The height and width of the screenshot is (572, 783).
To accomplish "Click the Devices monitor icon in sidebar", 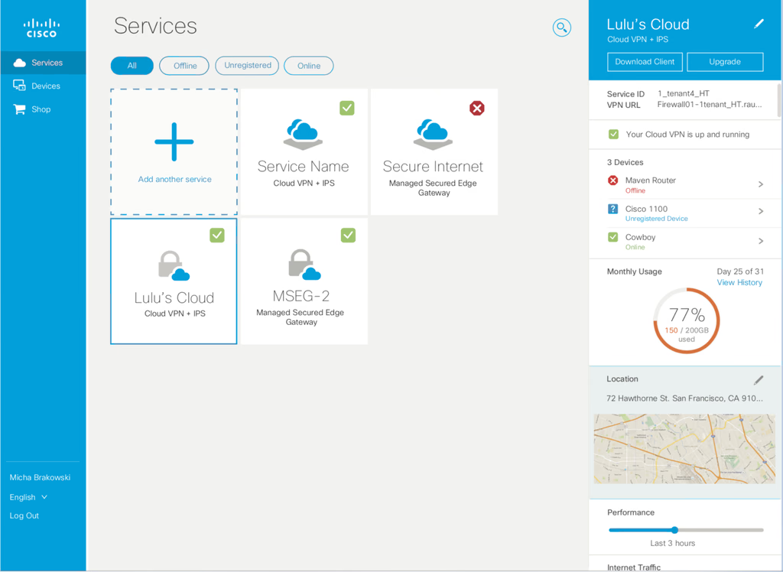I will point(19,86).
